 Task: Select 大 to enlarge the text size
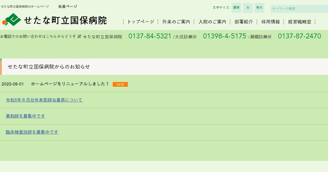point(248,8)
